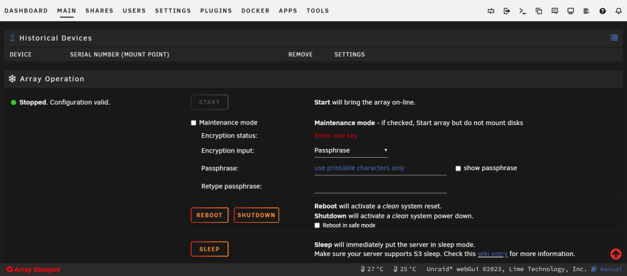The height and width of the screenshot is (276, 627).
Task: Click the logout icon in header
Action: pos(507,11)
